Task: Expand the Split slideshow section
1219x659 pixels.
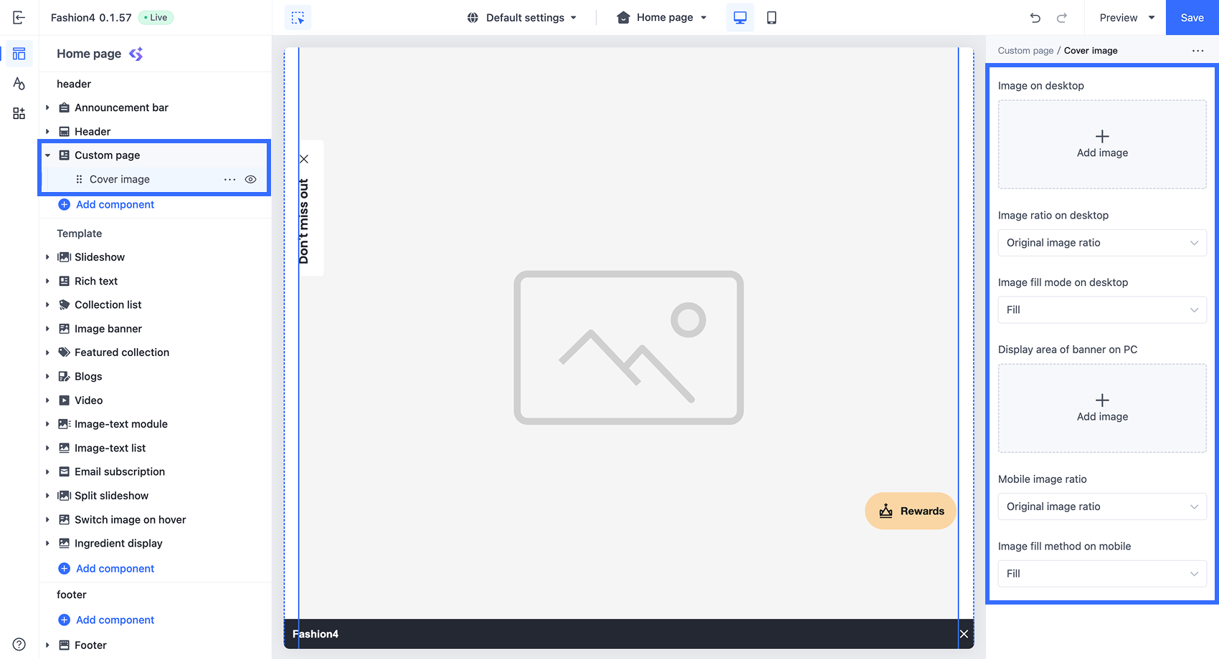Action: click(48, 496)
